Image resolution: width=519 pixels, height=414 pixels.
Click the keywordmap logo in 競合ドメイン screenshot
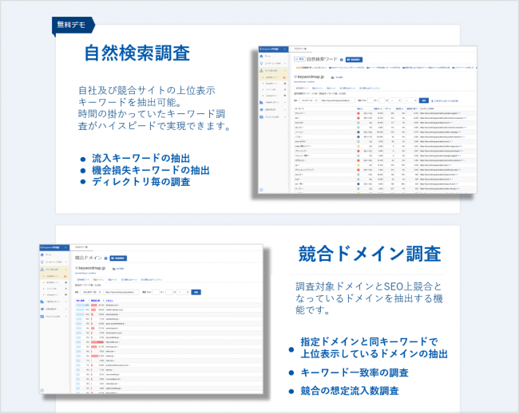50,247
